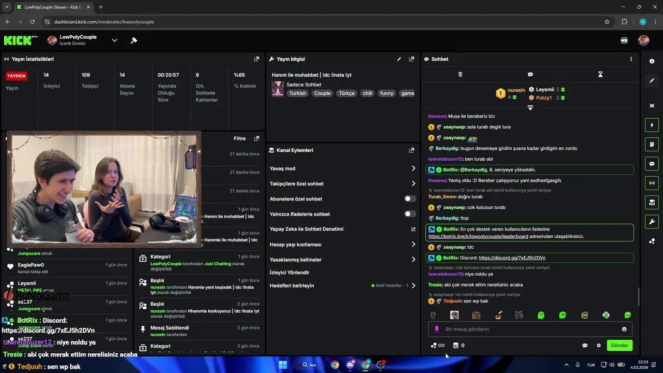Image resolution: width=663 pixels, height=373 pixels.
Task: Select the chill tag
Action: (x=367, y=93)
